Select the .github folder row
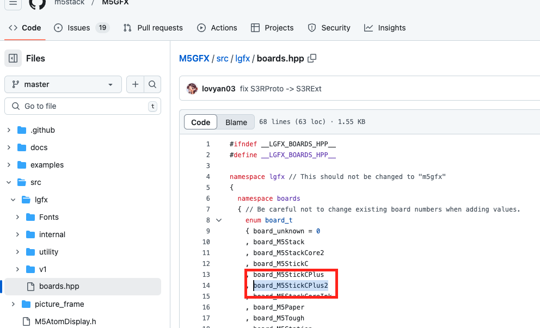The width and height of the screenshot is (540, 328). [x=83, y=130]
